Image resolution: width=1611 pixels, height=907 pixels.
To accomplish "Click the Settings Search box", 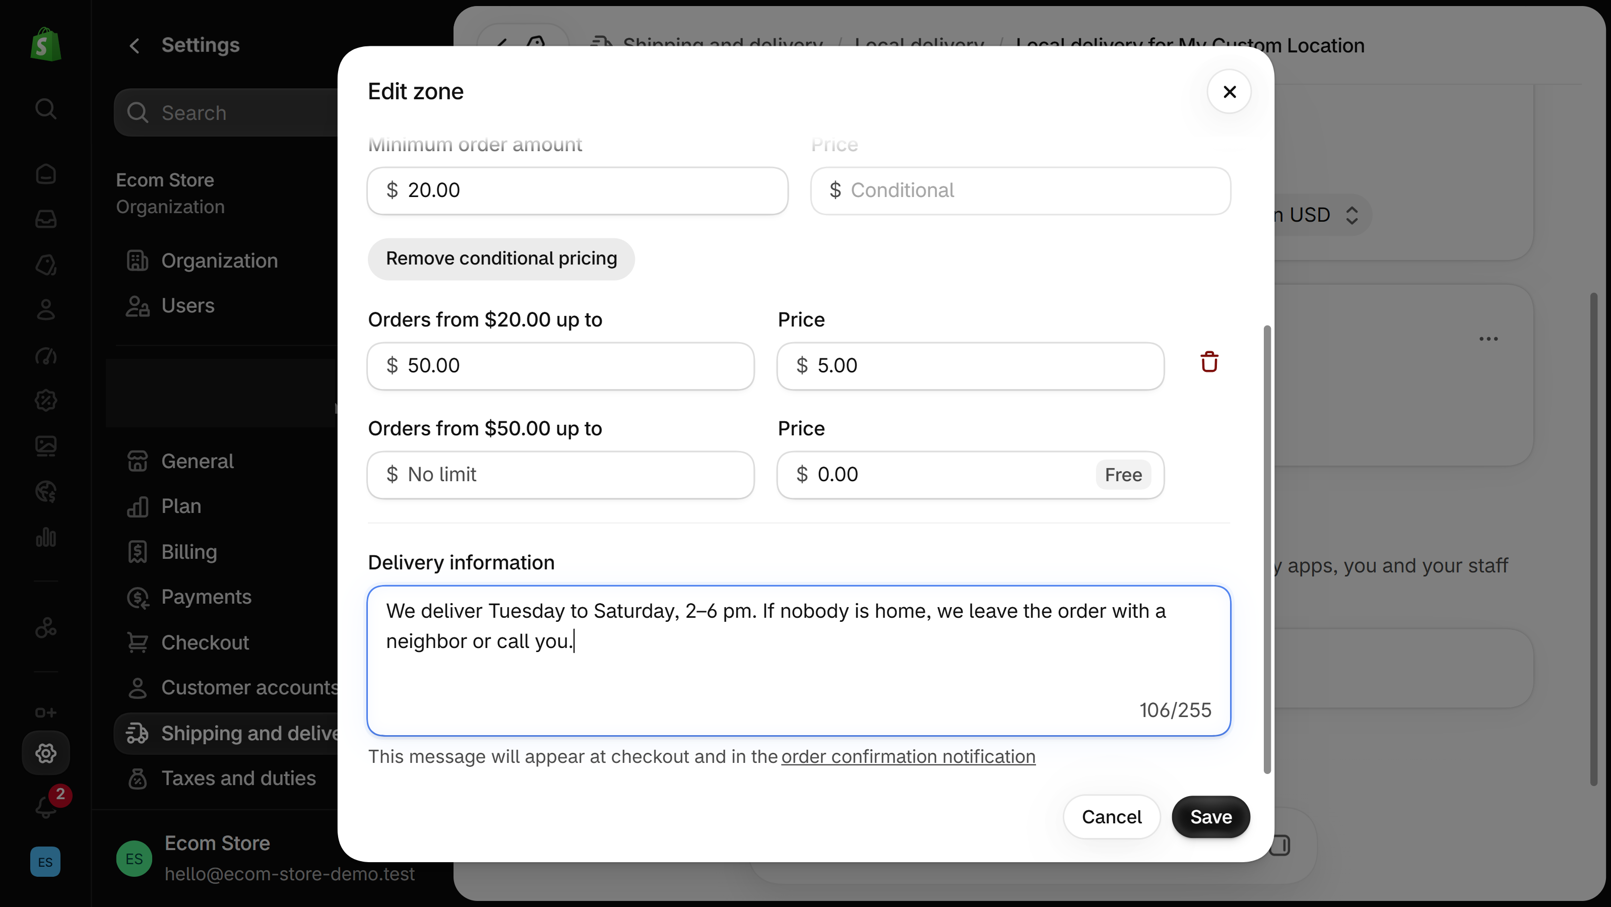I will (x=226, y=112).
